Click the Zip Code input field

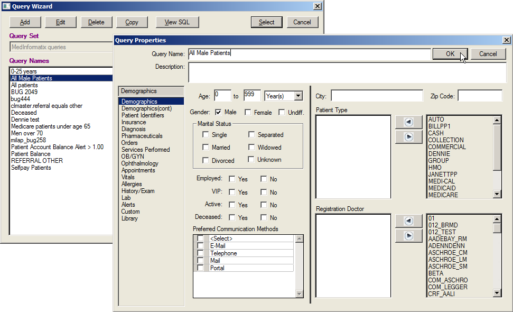pos(480,96)
